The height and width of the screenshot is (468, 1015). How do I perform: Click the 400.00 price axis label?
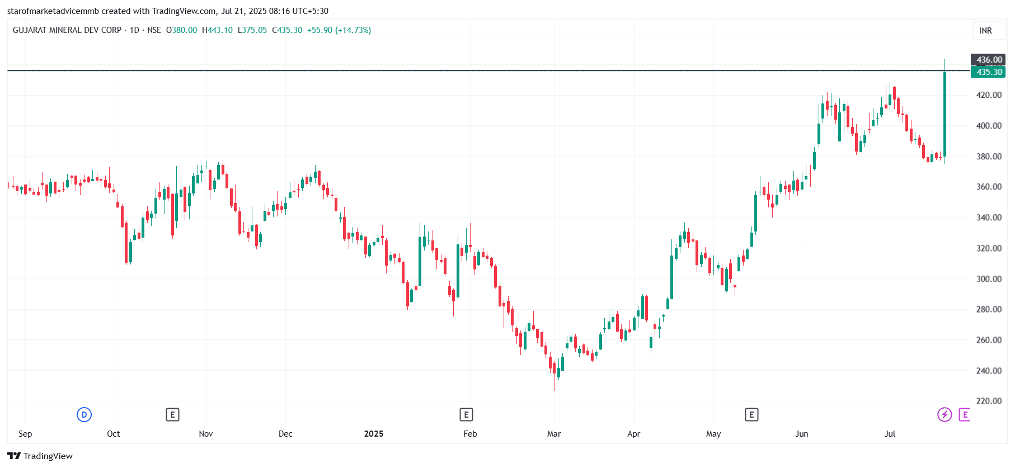[989, 126]
